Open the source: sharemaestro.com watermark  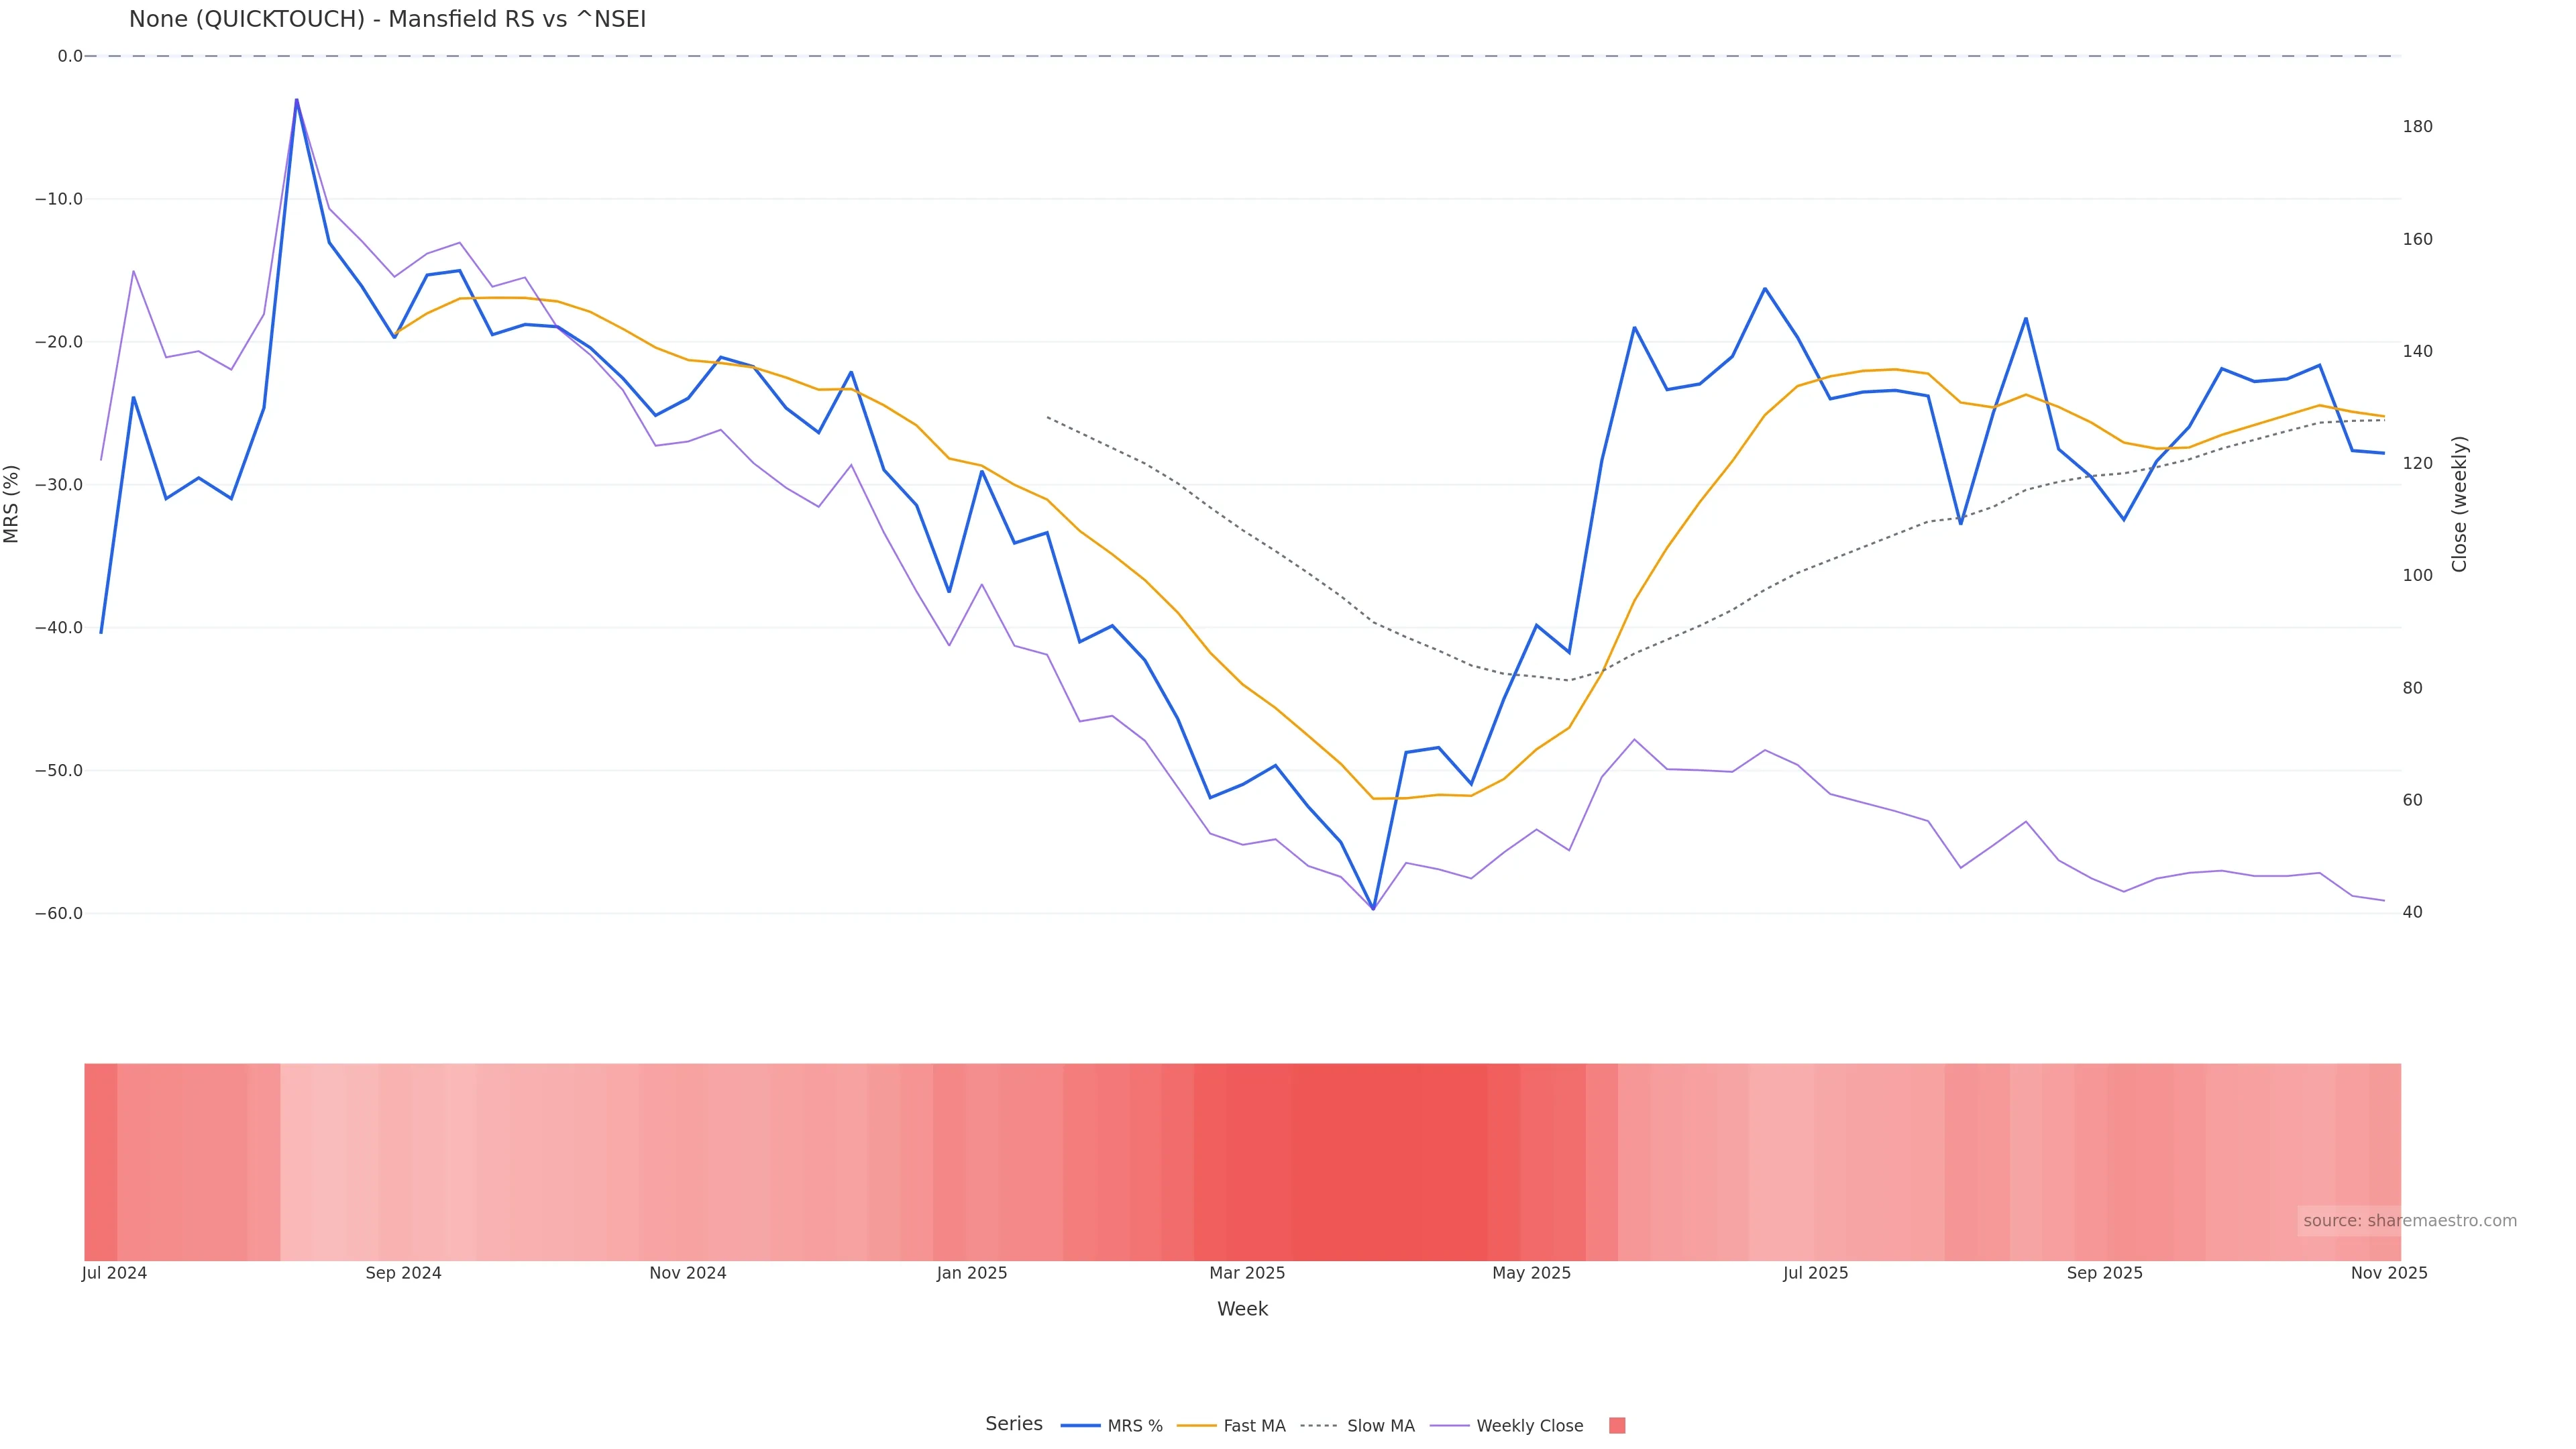point(2409,1221)
